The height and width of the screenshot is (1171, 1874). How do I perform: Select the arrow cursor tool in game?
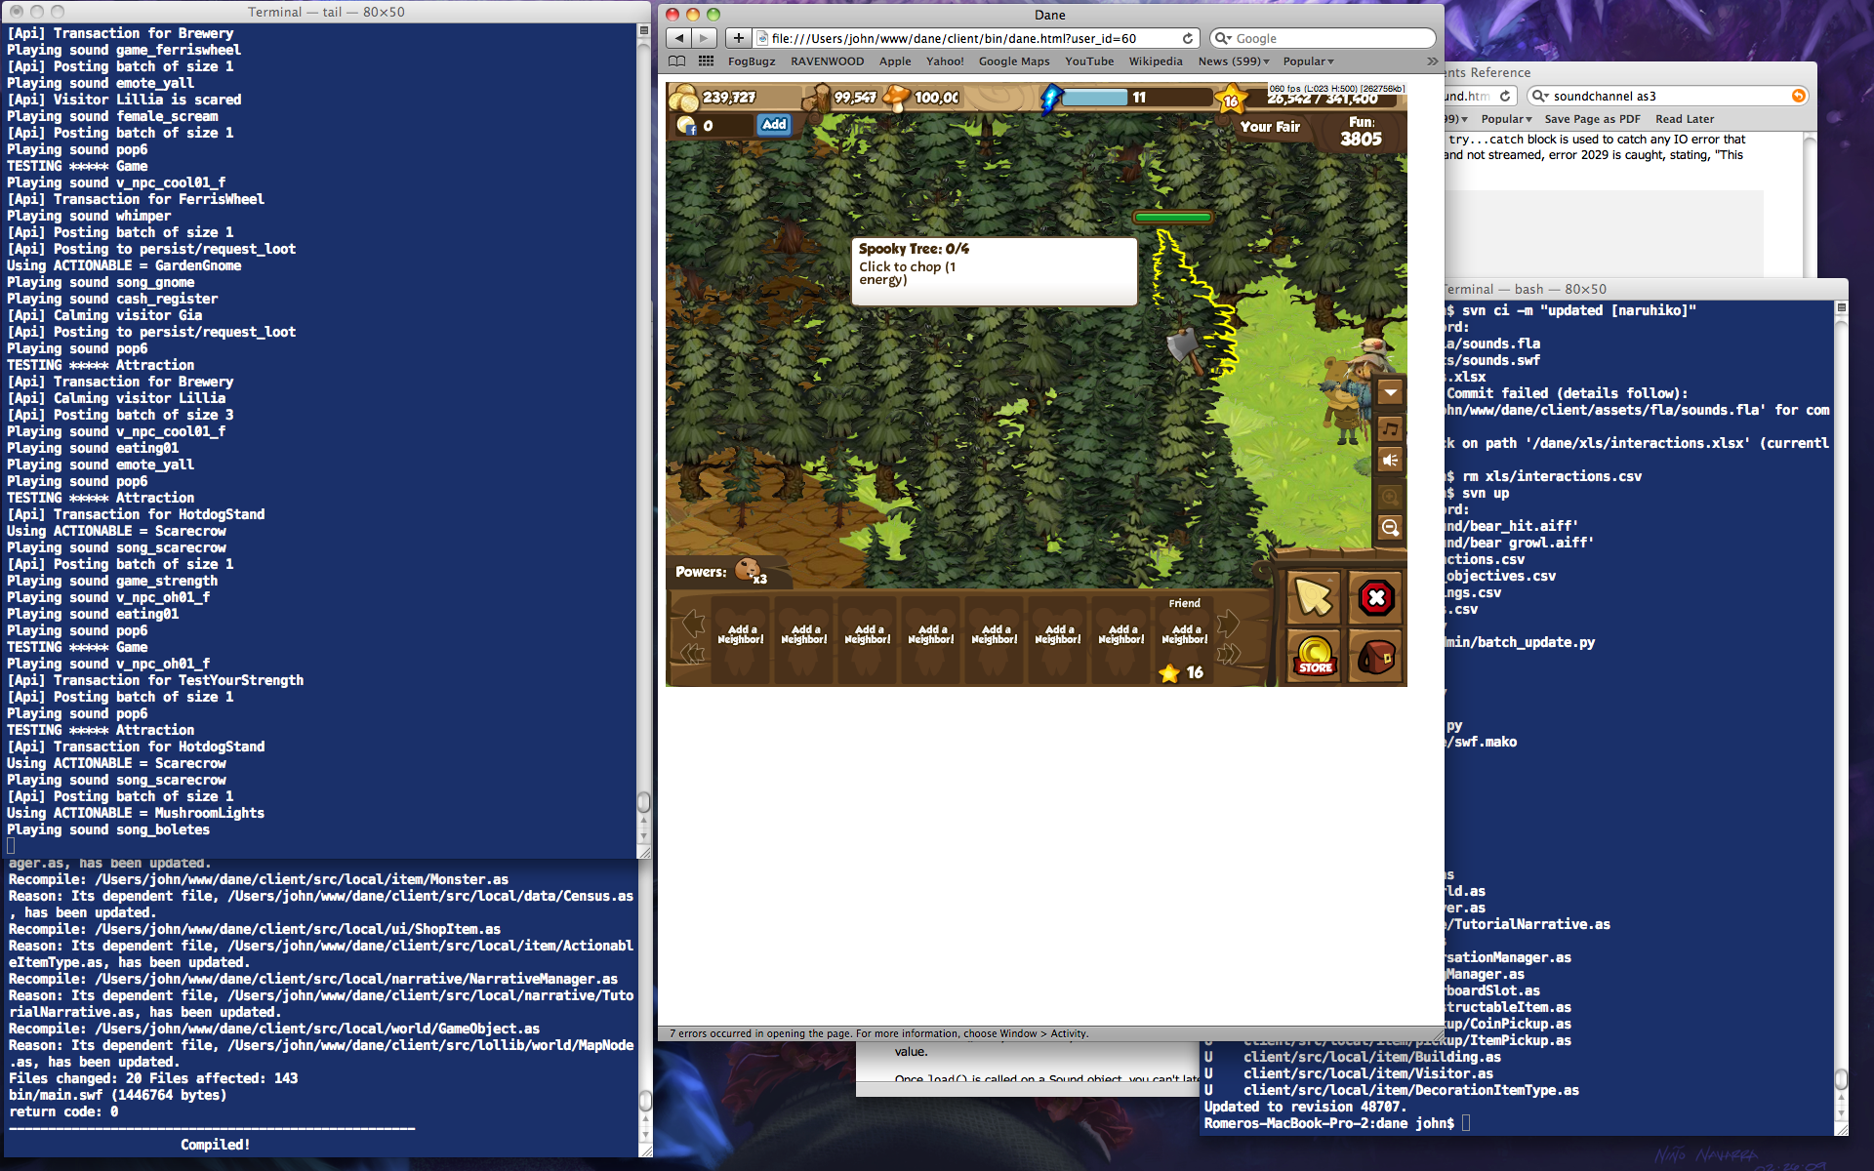point(1313,597)
